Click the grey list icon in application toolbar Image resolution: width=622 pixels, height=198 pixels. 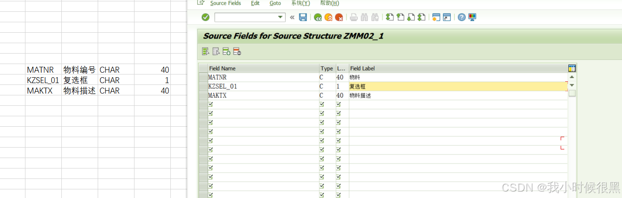pyautogui.click(x=216, y=52)
